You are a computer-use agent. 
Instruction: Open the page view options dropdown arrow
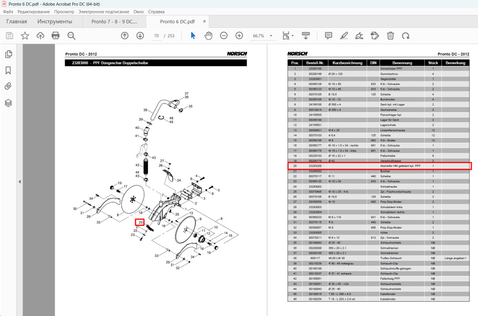(x=293, y=36)
